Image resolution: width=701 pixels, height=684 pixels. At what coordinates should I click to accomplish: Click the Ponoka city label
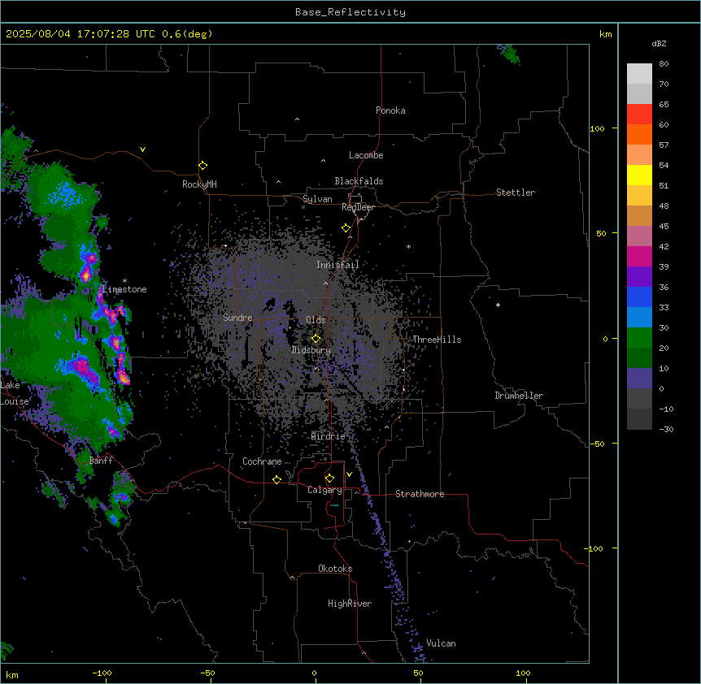[390, 110]
